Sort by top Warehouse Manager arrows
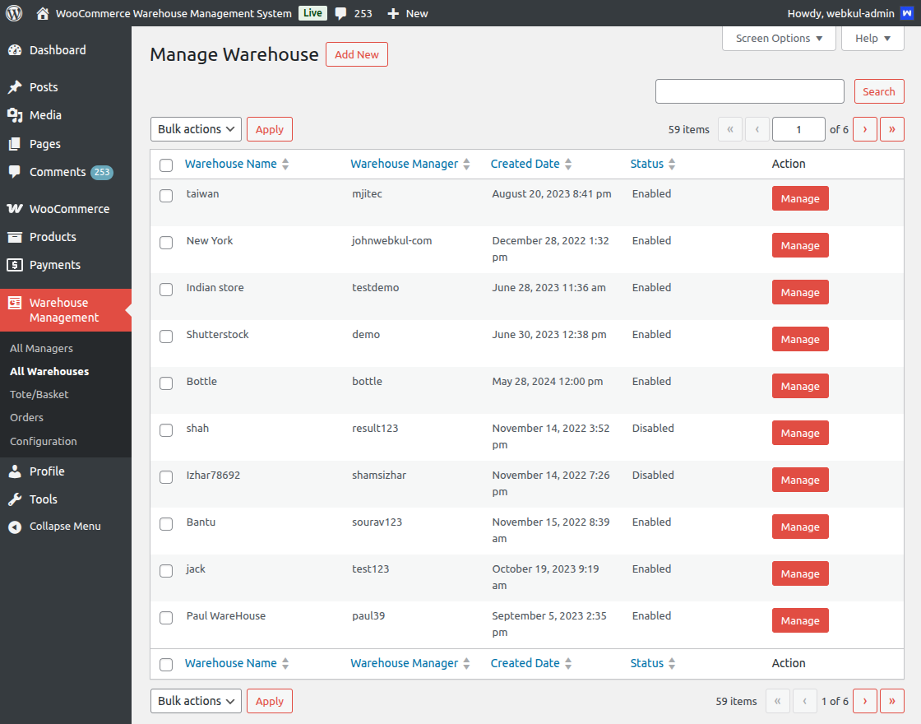 point(466,165)
